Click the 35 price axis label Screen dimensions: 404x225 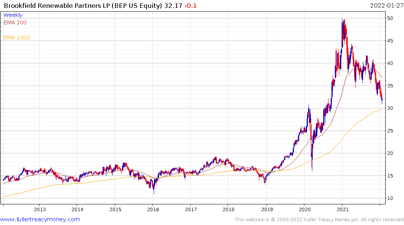pos(390,85)
